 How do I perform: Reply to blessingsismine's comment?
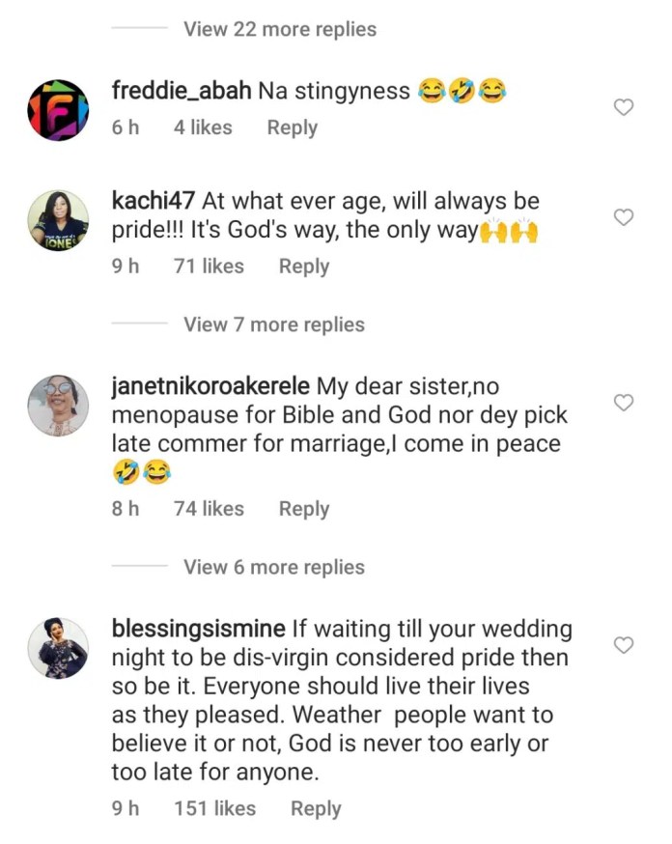pos(316,808)
